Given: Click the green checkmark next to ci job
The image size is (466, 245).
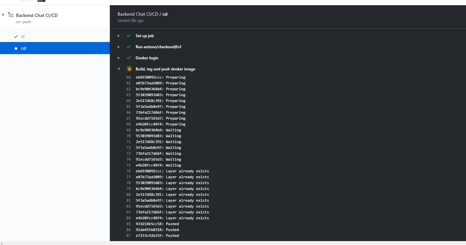Looking at the screenshot, I should [x=16, y=36].
